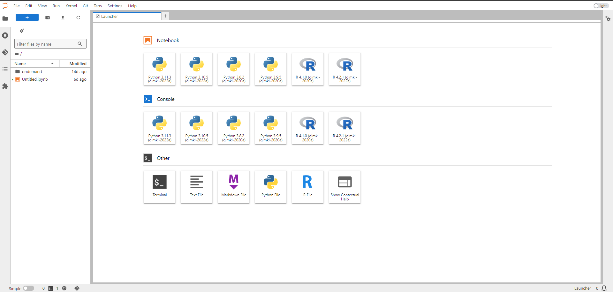
Task: Open the File Browser sidebar panel
Action: (x=5, y=19)
